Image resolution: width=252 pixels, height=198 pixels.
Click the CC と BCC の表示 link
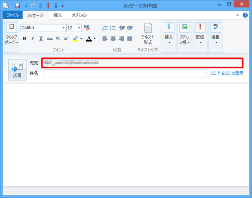click(227, 73)
